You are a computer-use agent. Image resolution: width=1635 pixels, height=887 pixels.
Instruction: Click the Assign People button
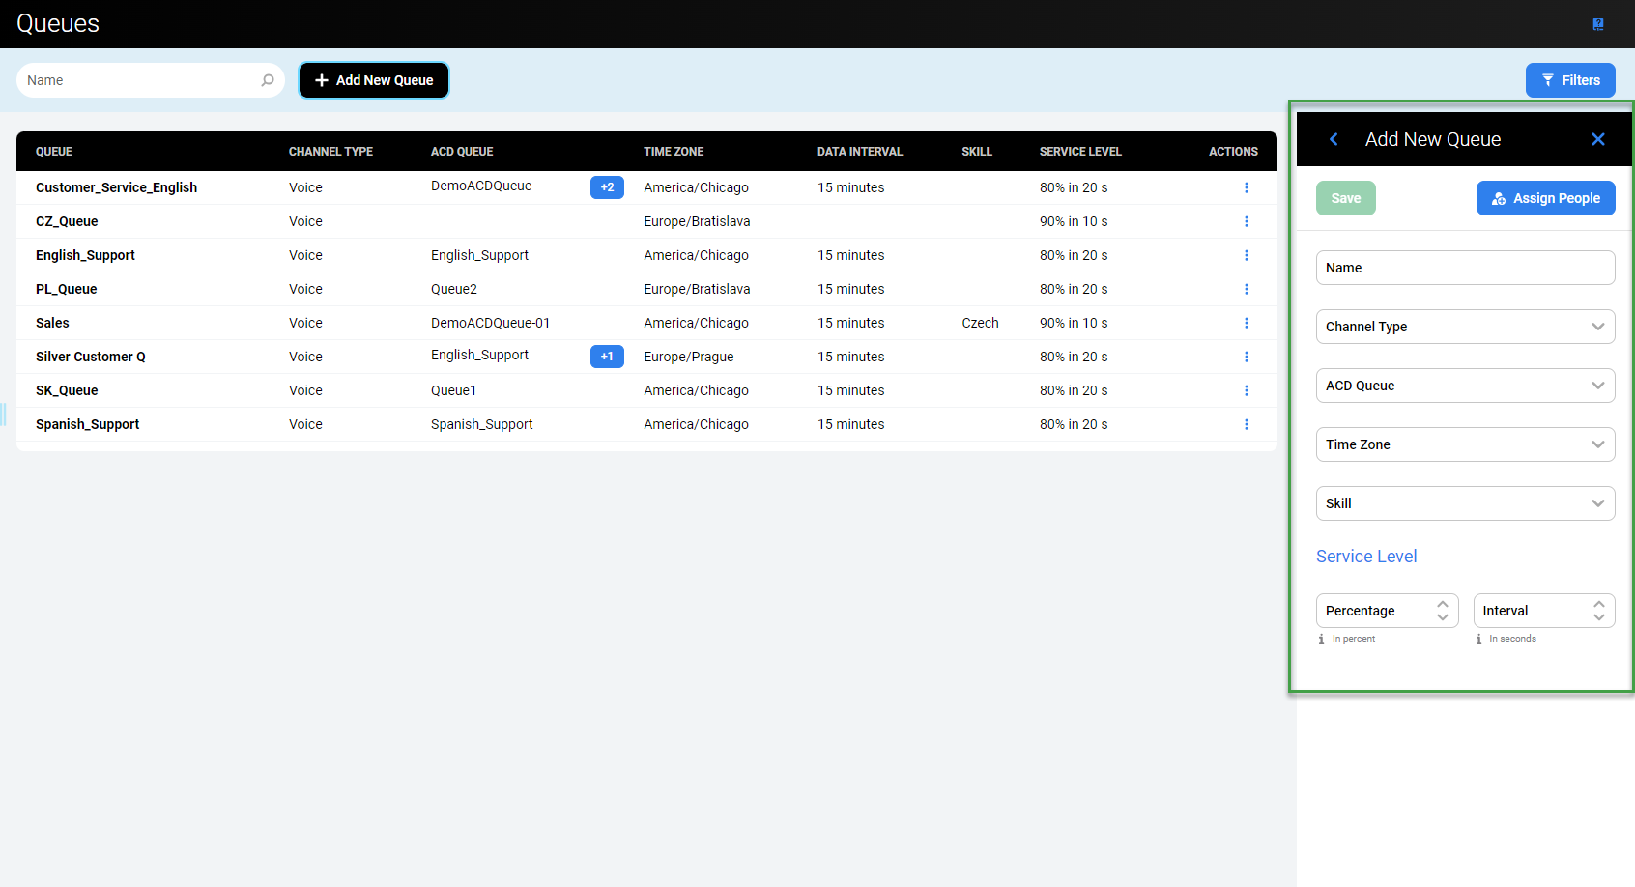[1545, 198]
